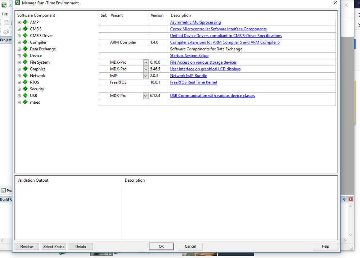
Task: Open the Network lwIP variant dropdown
Action: point(146,76)
